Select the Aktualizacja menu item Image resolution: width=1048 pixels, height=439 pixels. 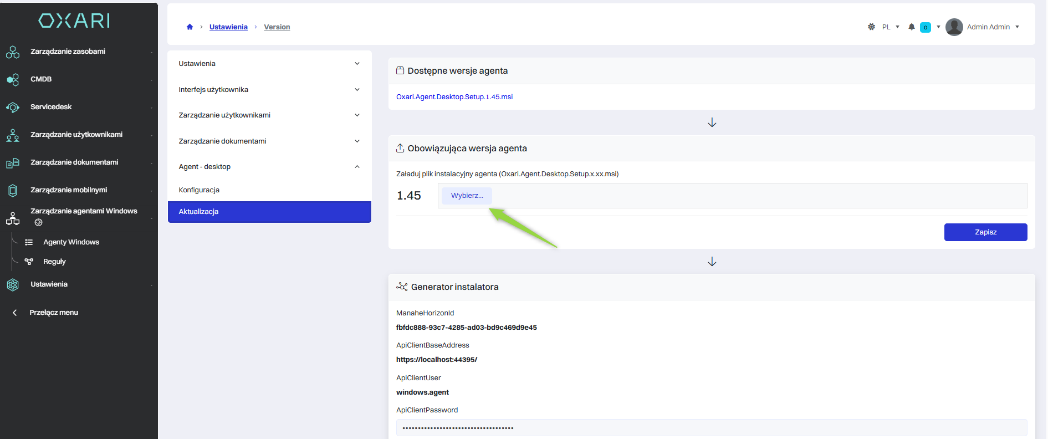click(269, 212)
